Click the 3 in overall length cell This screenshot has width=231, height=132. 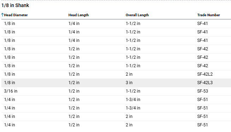pyautogui.click(x=129, y=83)
